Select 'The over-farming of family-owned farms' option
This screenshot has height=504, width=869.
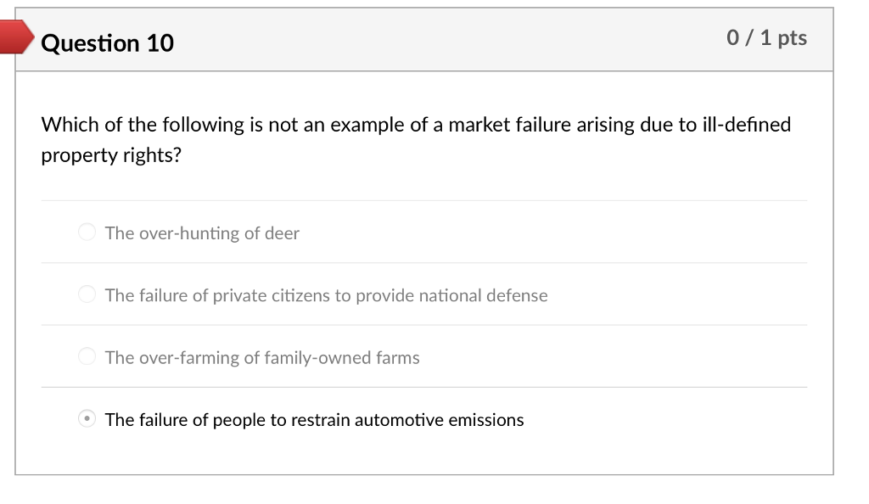(87, 356)
